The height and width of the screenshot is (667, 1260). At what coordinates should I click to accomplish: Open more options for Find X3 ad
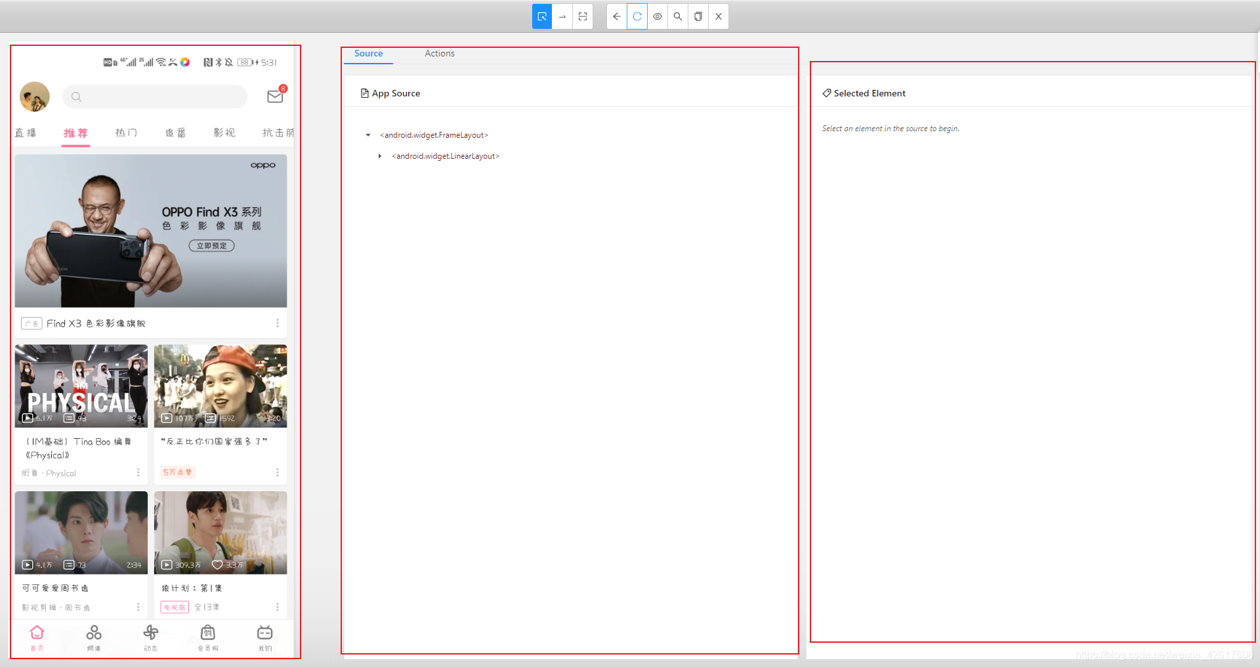pyautogui.click(x=277, y=323)
